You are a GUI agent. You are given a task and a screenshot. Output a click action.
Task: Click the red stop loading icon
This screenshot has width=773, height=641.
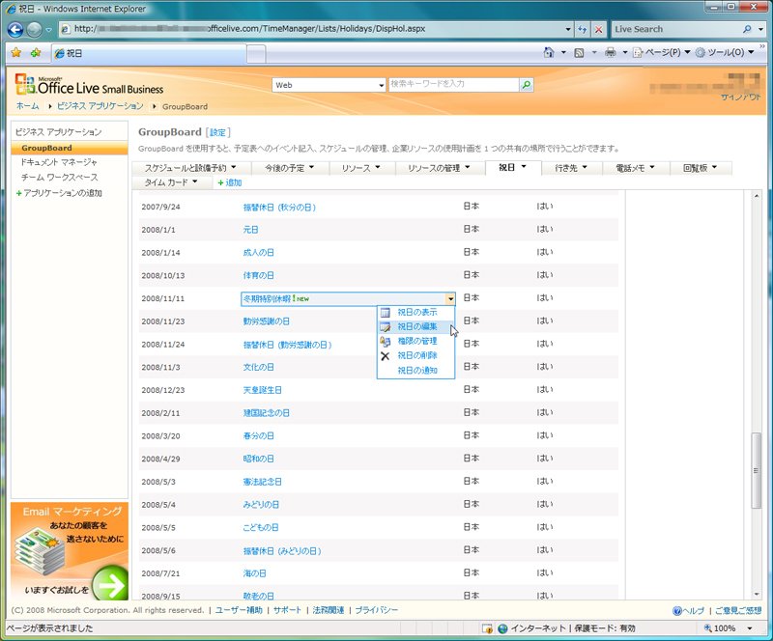pyautogui.click(x=598, y=29)
